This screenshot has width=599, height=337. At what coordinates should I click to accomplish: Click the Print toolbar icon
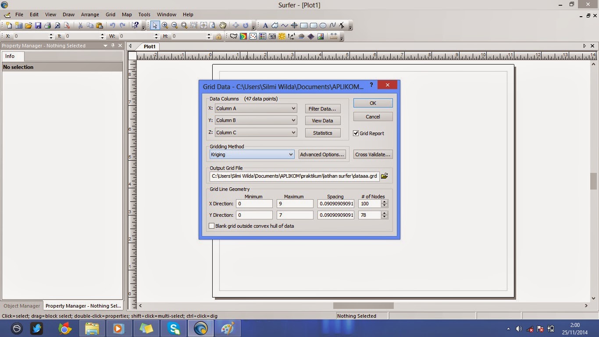pos(47,25)
